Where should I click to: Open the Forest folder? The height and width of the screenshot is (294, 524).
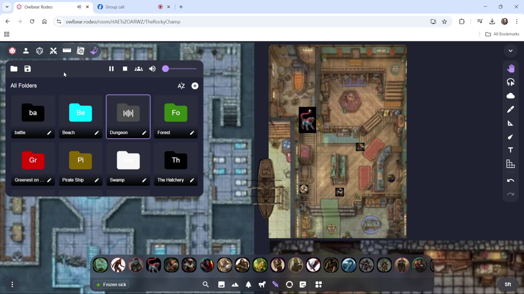pyautogui.click(x=176, y=117)
